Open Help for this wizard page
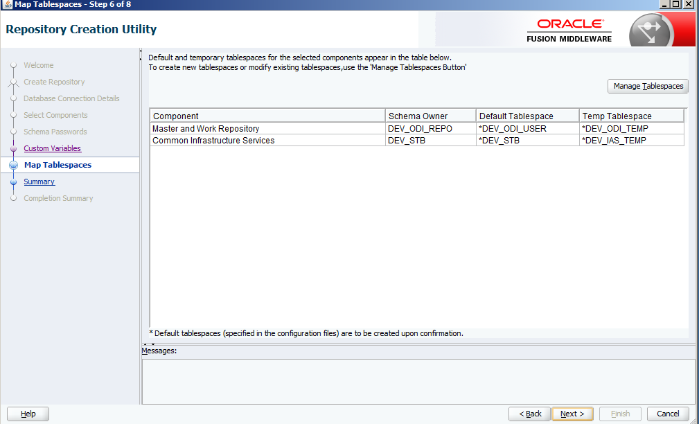The width and height of the screenshot is (699, 424). [28, 414]
